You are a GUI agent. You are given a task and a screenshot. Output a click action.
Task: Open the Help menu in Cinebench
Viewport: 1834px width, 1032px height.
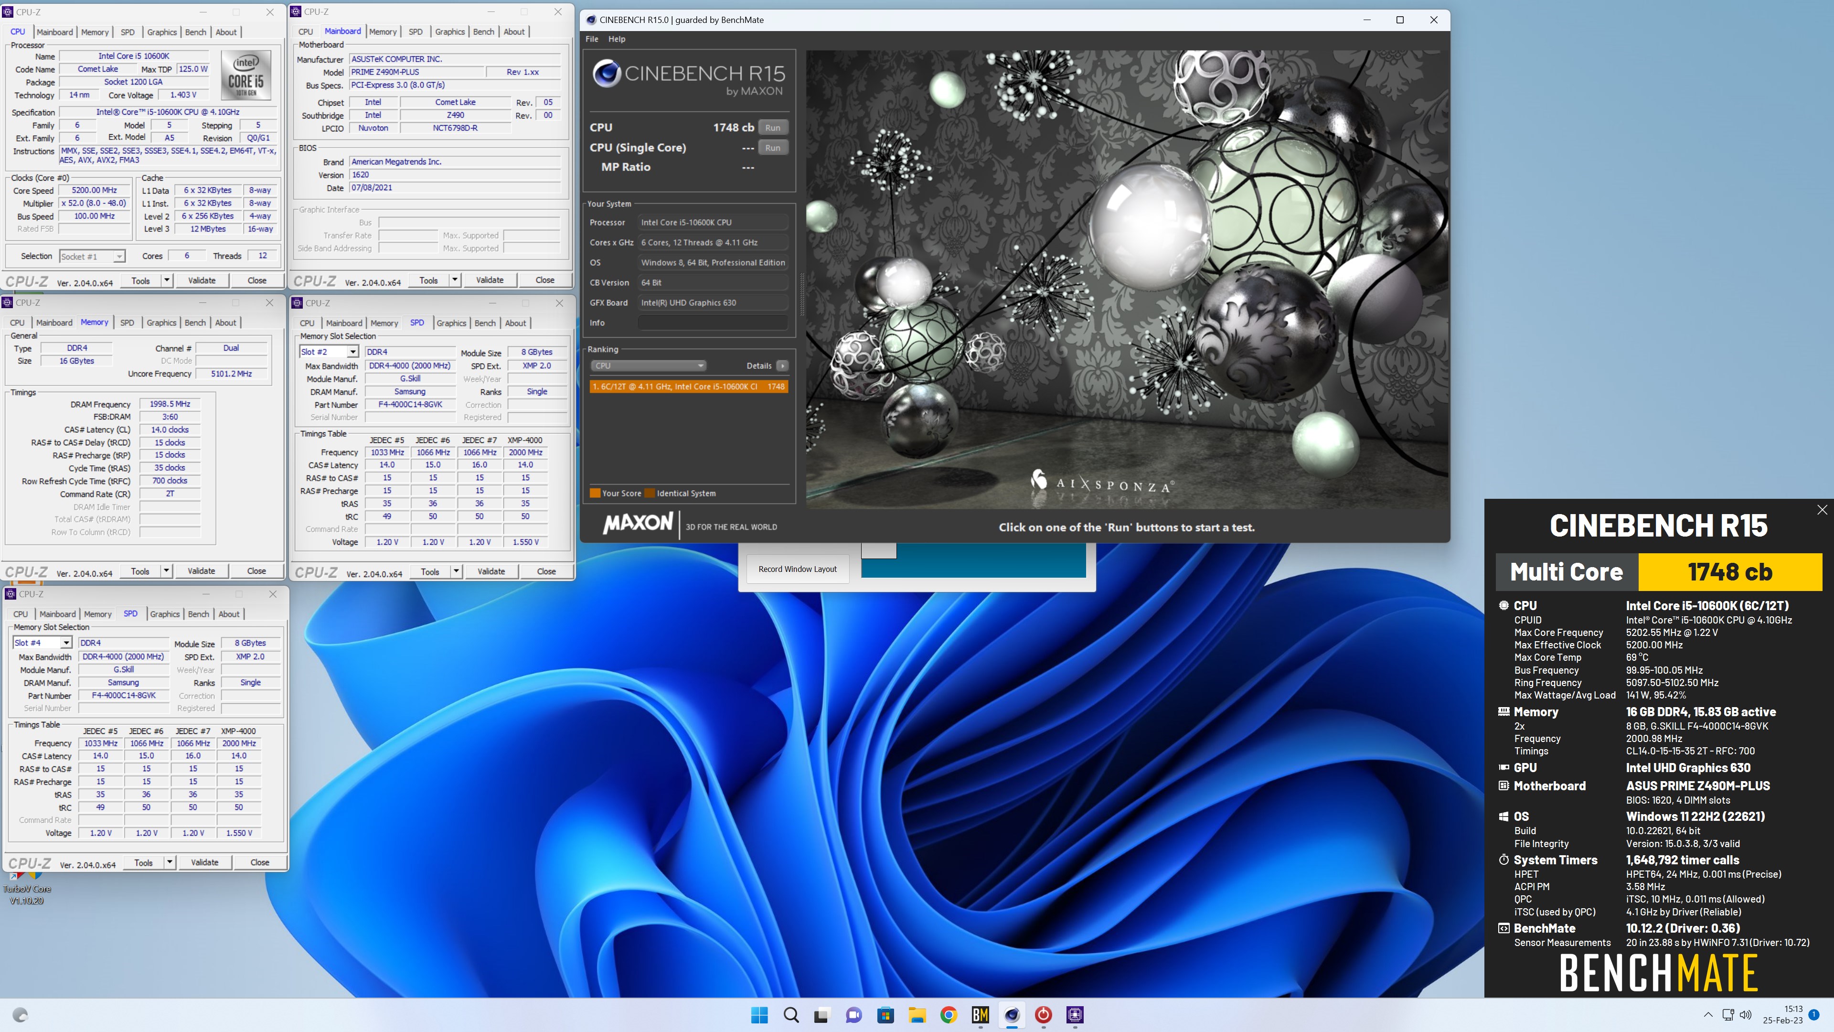coord(617,39)
